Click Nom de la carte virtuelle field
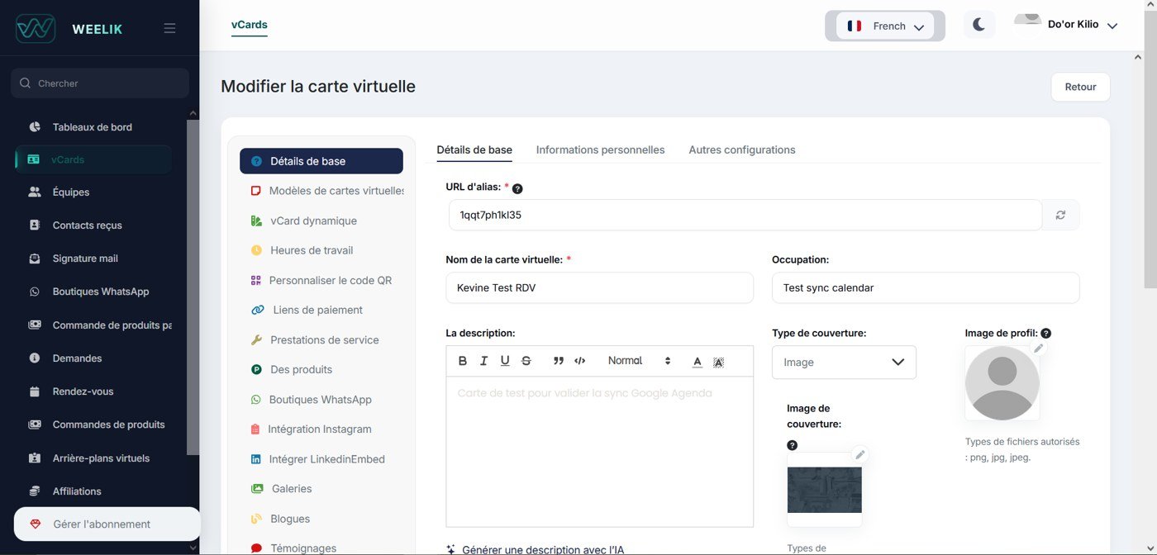1157x555 pixels. pyautogui.click(x=599, y=287)
